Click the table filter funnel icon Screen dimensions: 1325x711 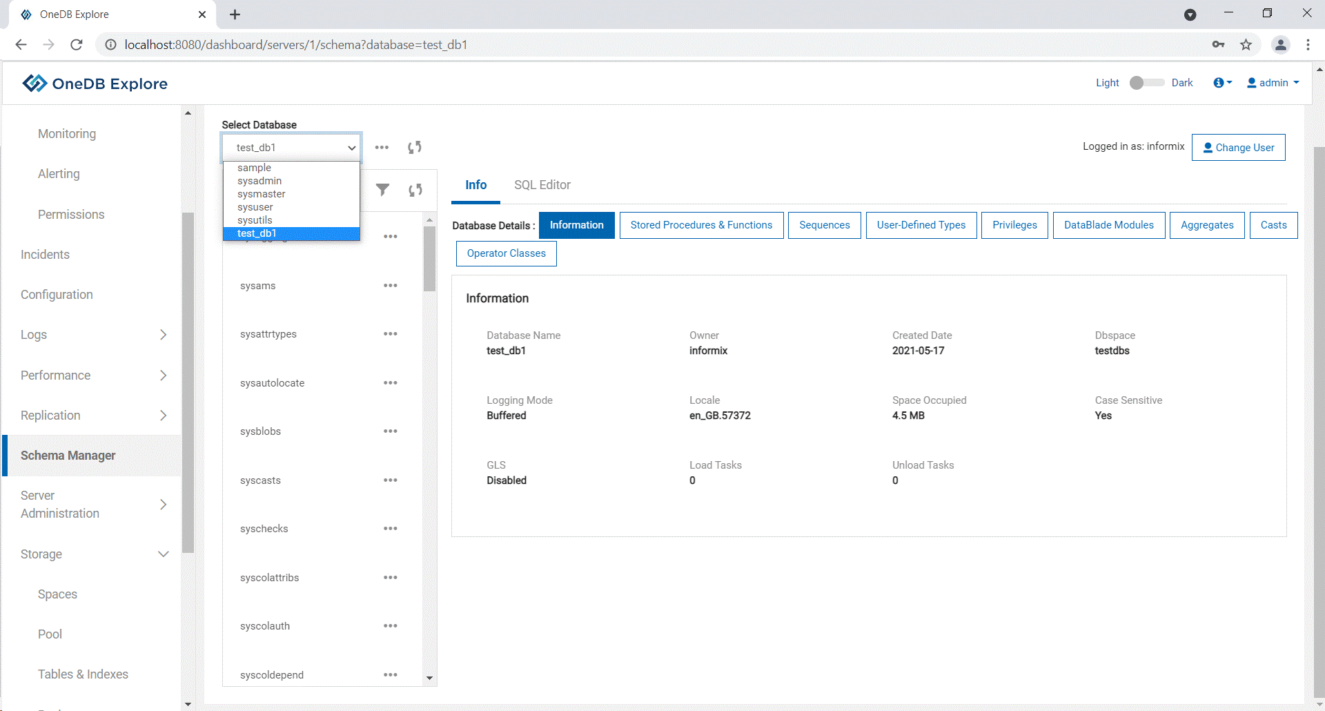(382, 190)
